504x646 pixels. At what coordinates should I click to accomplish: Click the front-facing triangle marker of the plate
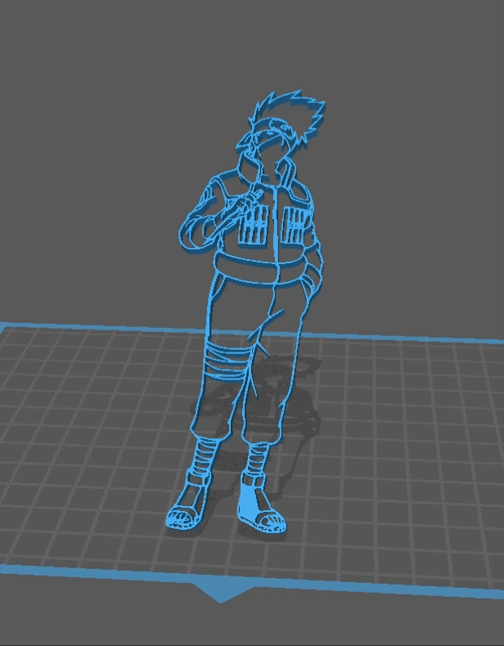click(218, 590)
